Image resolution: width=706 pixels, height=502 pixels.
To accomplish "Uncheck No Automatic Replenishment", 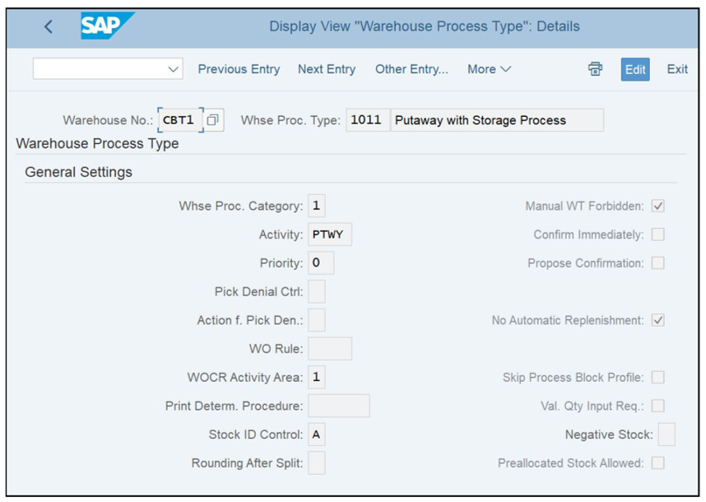I will pyautogui.click(x=657, y=320).
